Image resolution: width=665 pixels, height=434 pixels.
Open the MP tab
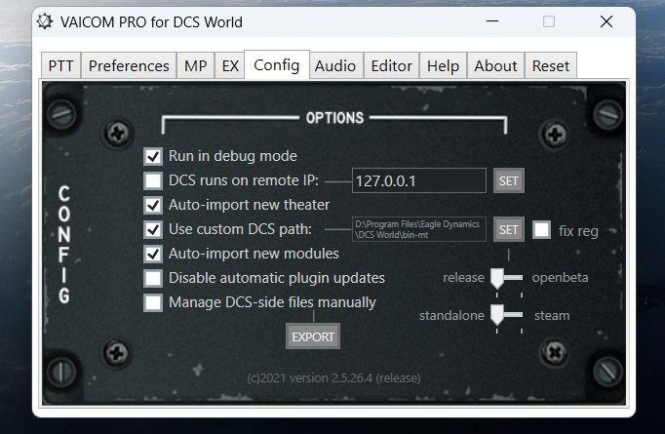[x=196, y=65]
